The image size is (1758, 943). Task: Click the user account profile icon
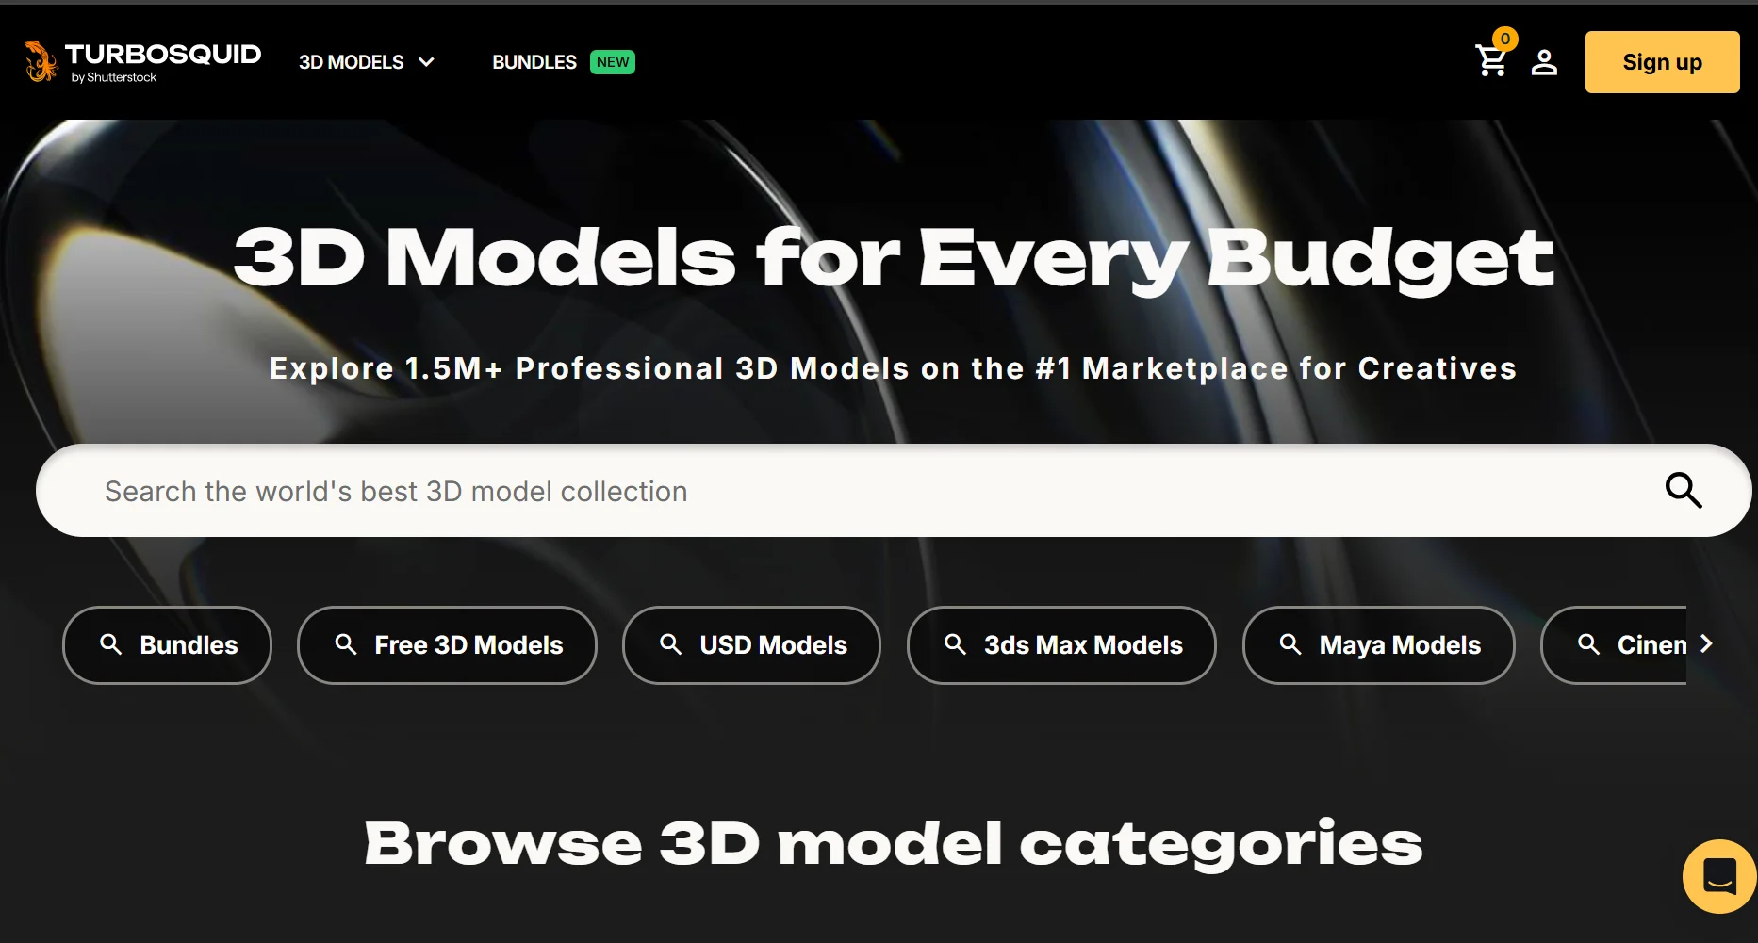pyautogui.click(x=1543, y=63)
